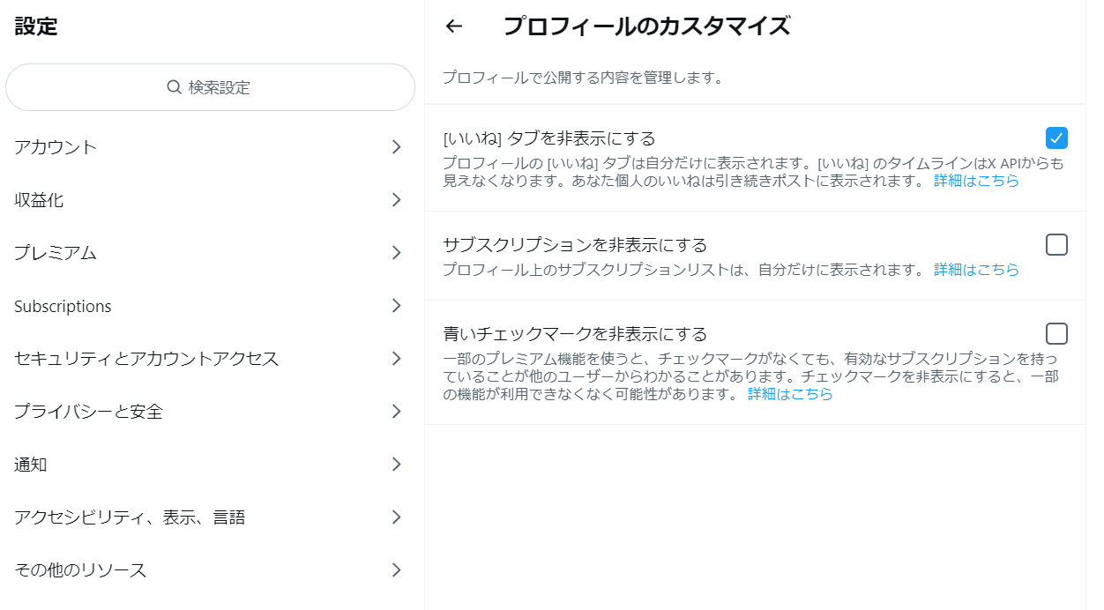Open the 収益化 settings via its chevron
This screenshot has height=610, width=1104.
tap(396, 200)
